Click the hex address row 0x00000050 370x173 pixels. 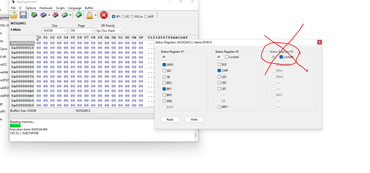[x=23, y=67]
